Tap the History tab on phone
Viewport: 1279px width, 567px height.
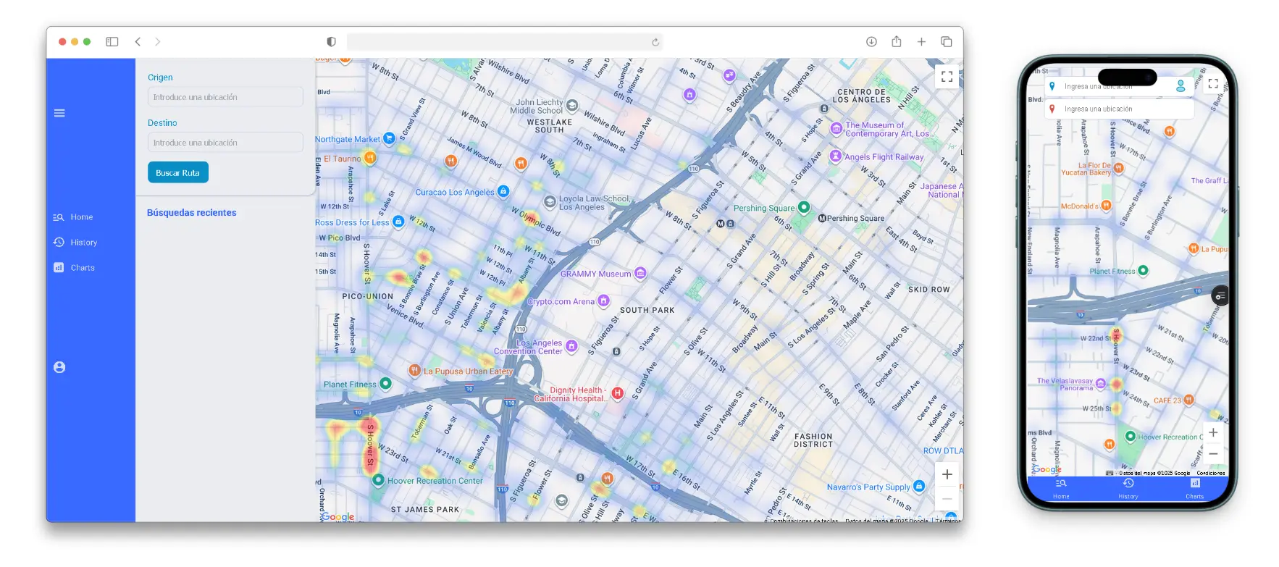pyautogui.click(x=1128, y=487)
